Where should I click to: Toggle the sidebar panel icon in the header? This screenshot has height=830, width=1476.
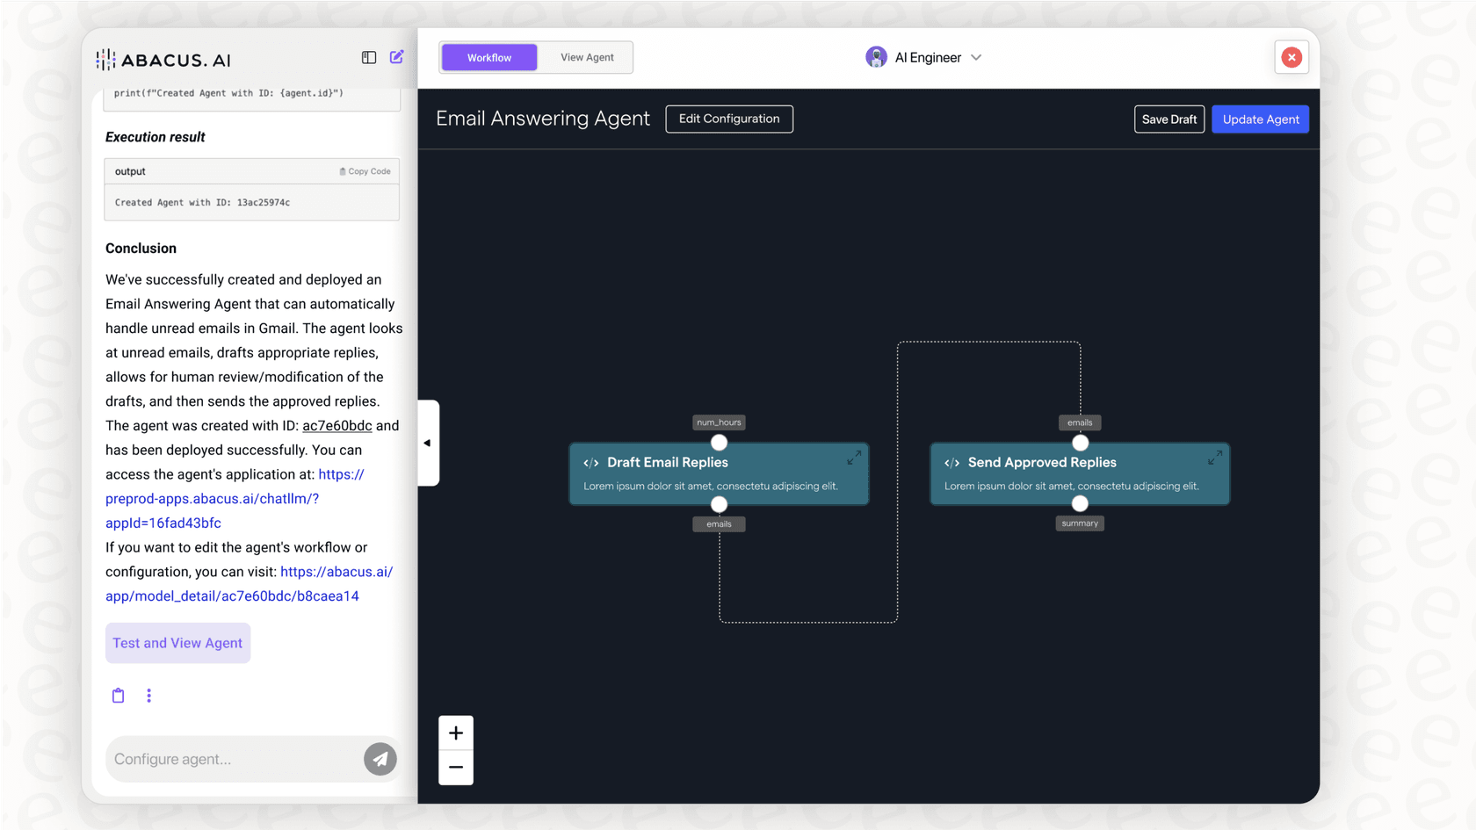[368, 57]
